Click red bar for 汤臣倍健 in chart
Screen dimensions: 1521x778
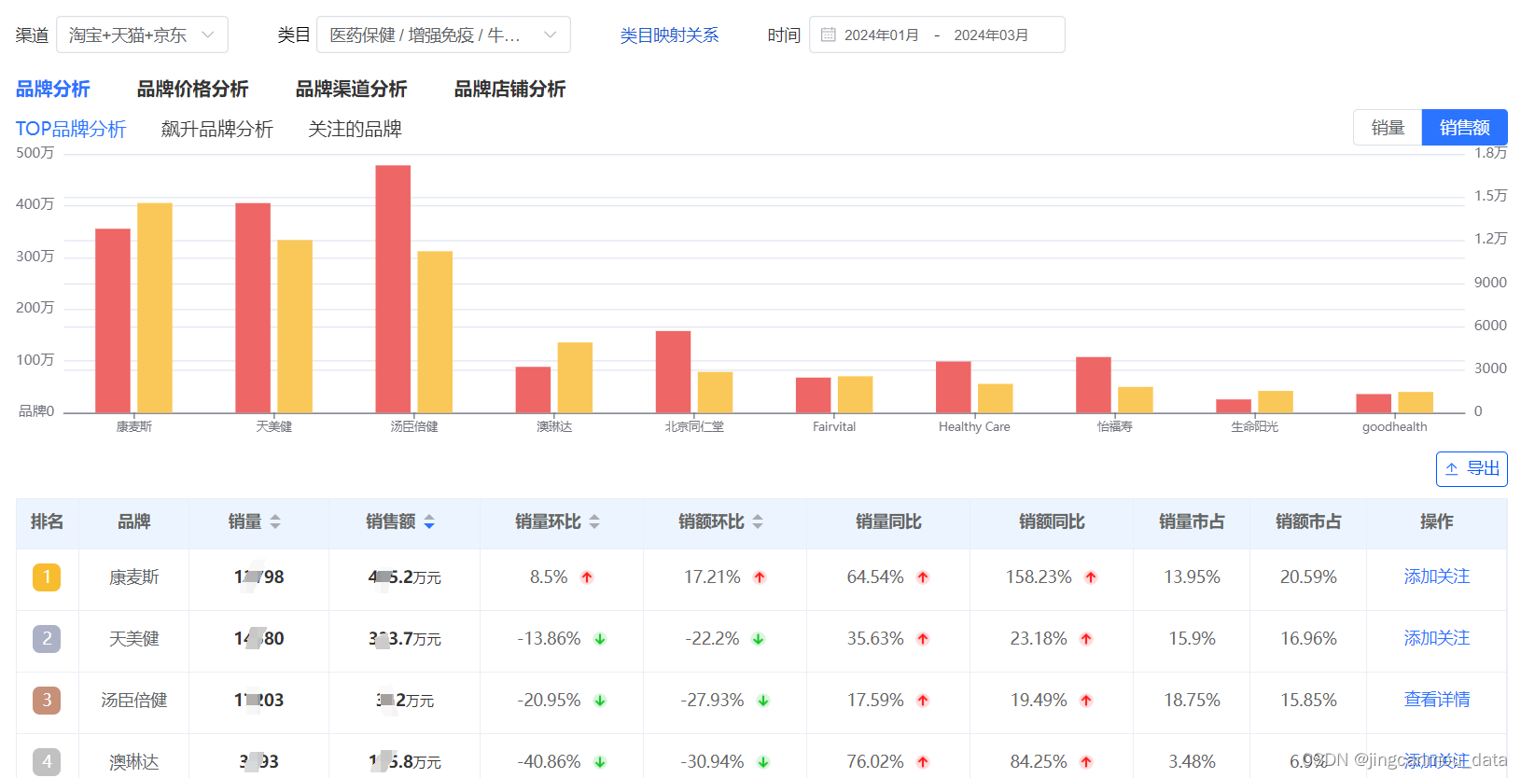click(393, 289)
